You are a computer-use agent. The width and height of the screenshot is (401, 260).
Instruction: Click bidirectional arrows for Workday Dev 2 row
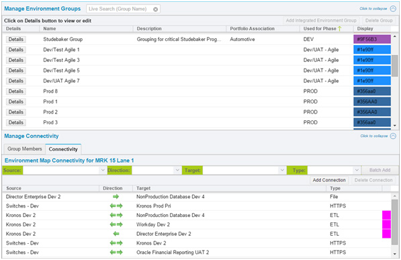116,224
